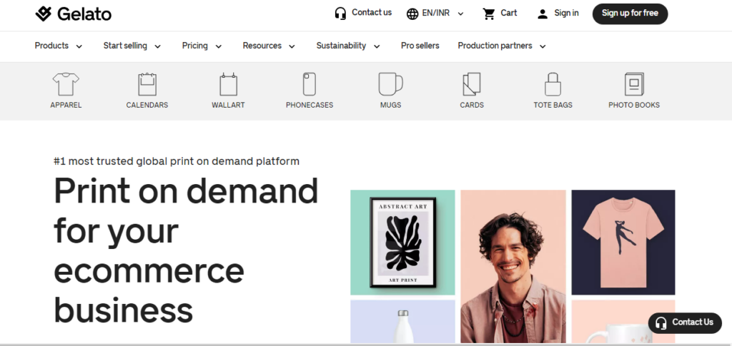Click the Tote Bags category icon
732x346 pixels.
pyautogui.click(x=553, y=85)
